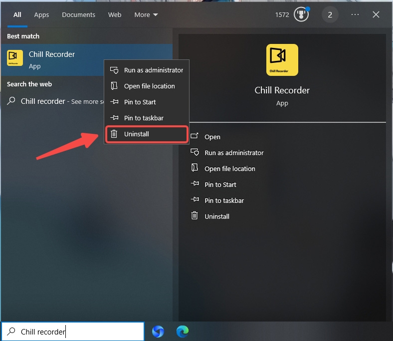Click the circular 2 account badge
This screenshot has height=341, width=393.
tap(330, 15)
